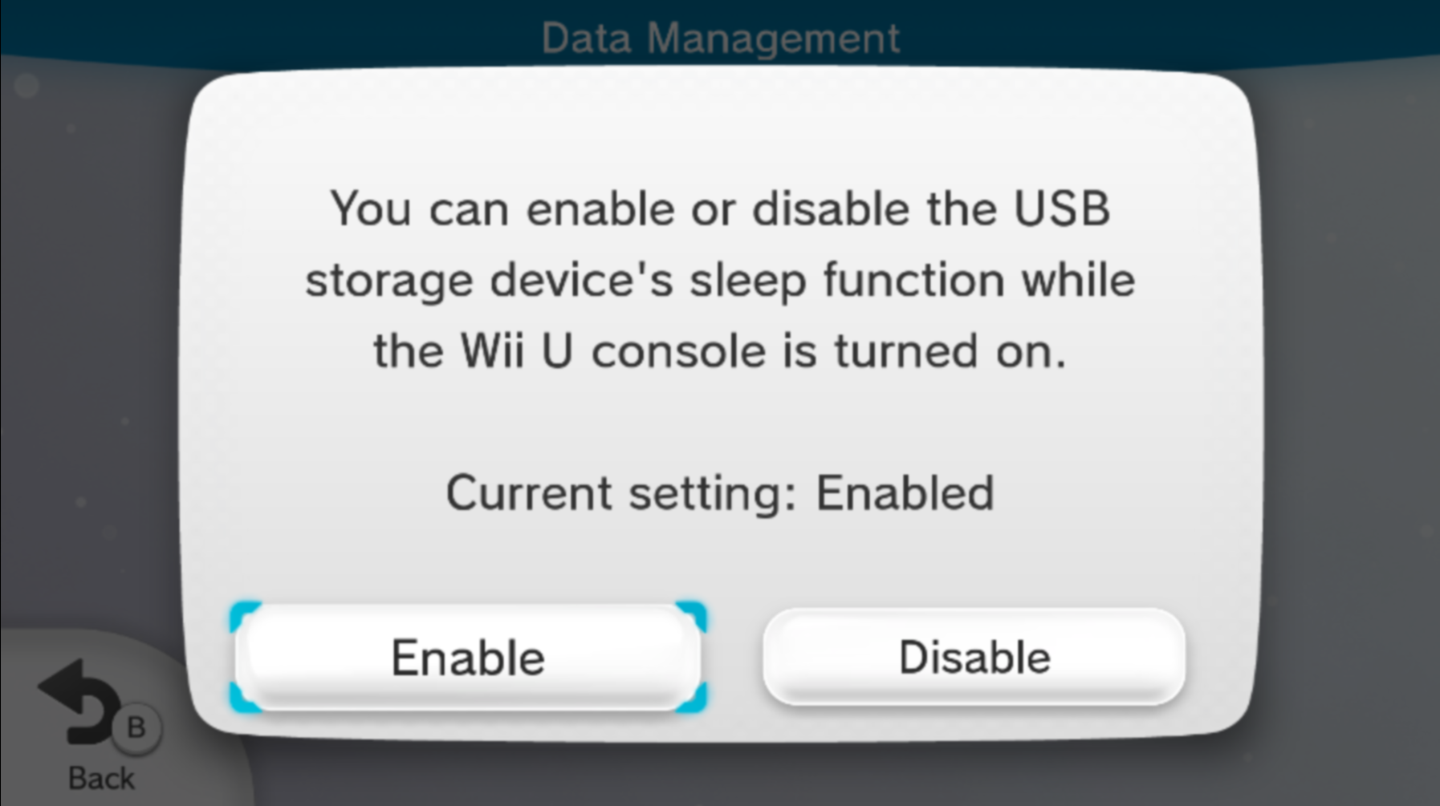1440x806 pixels.
Task: Select the word Enabled in current setting
Action: tap(905, 492)
